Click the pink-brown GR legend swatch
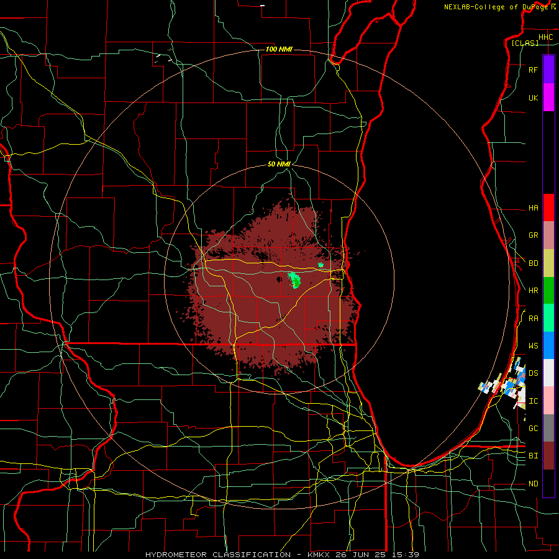Screen dimensions: 559x559 click(548, 235)
